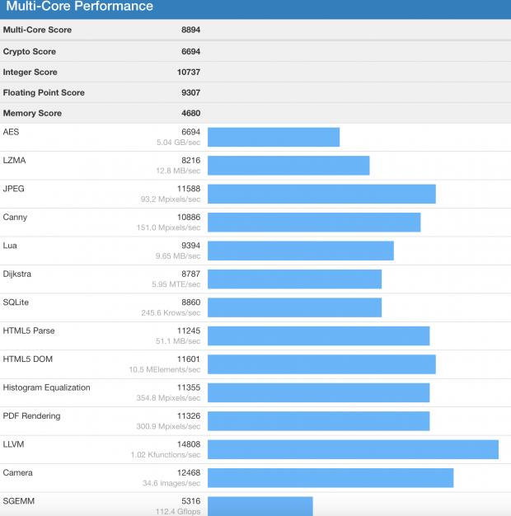Click the AES benchmark bar
Screen dimensions: 511x516
click(x=274, y=137)
